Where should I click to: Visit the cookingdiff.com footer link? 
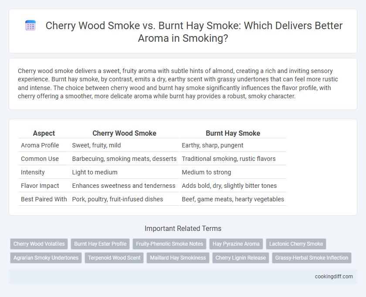click(x=334, y=277)
